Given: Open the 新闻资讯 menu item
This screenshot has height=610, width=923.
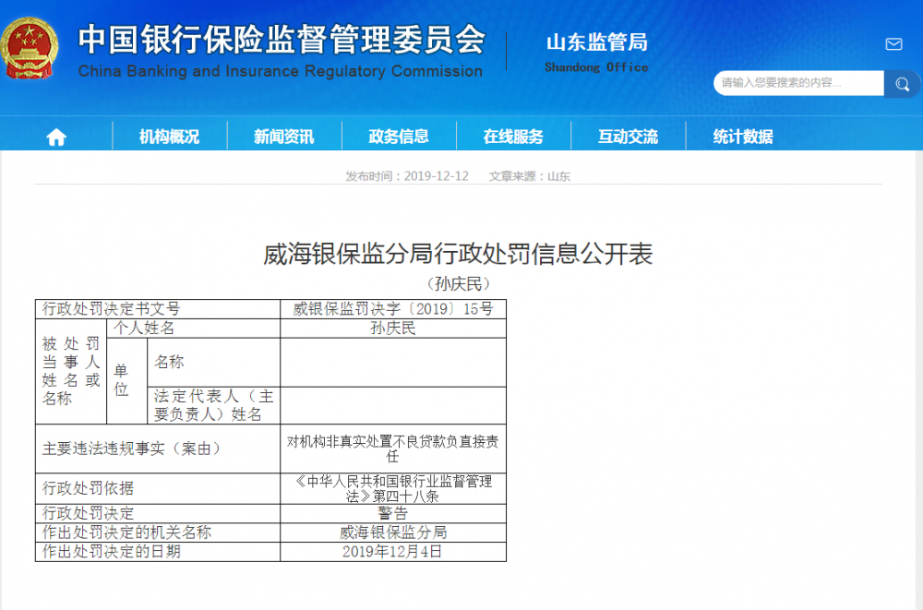Looking at the screenshot, I should (x=283, y=135).
